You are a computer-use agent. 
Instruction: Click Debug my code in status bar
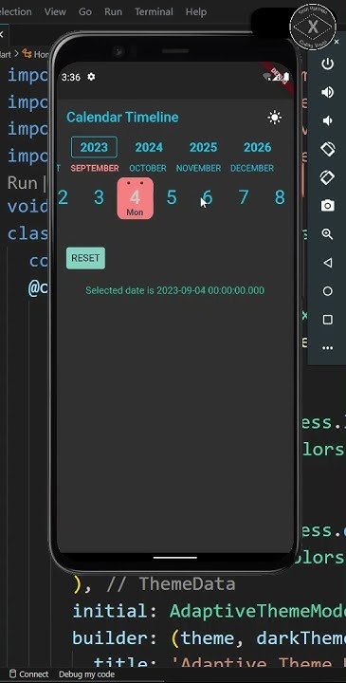pos(86,674)
